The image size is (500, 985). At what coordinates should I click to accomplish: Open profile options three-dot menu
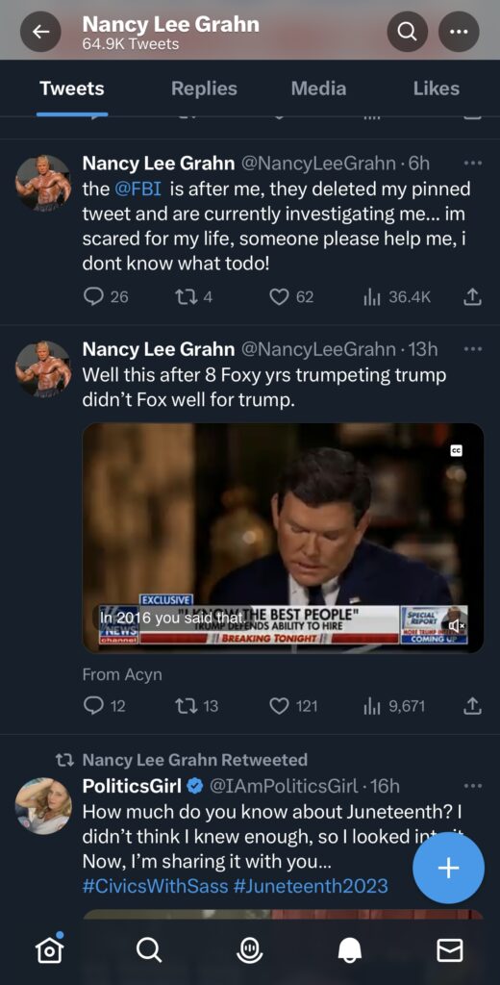point(459,32)
